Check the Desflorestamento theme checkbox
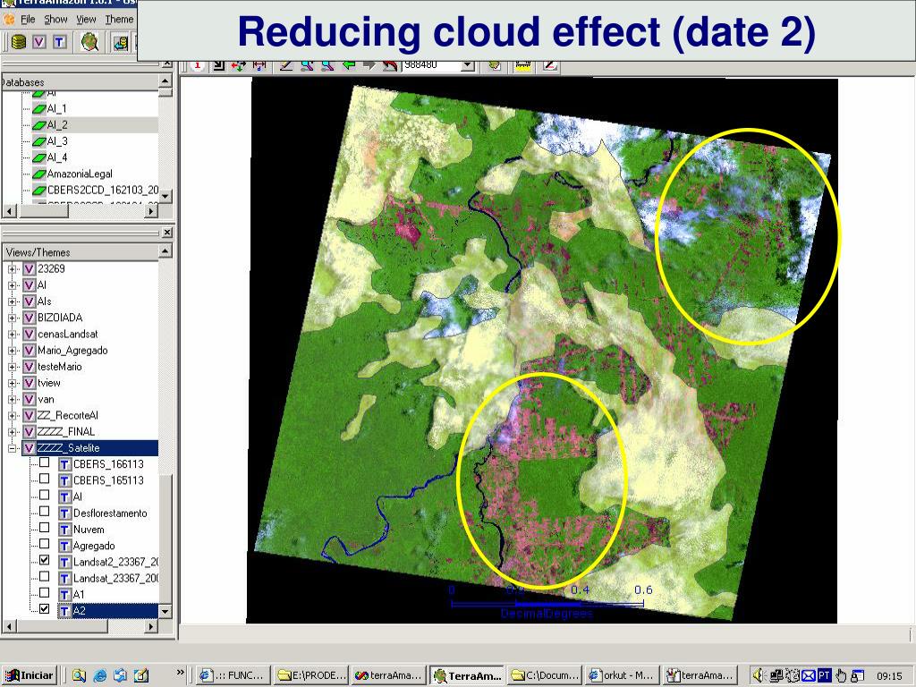This screenshot has width=916, height=687. coord(45,512)
